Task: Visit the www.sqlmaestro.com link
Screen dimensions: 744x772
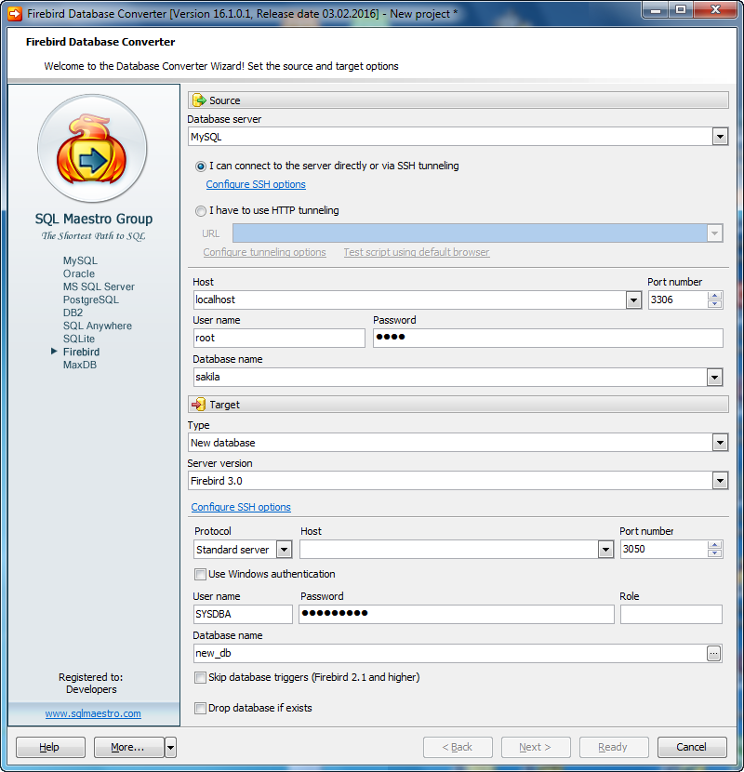Action: pyautogui.click(x=93, y=712)
